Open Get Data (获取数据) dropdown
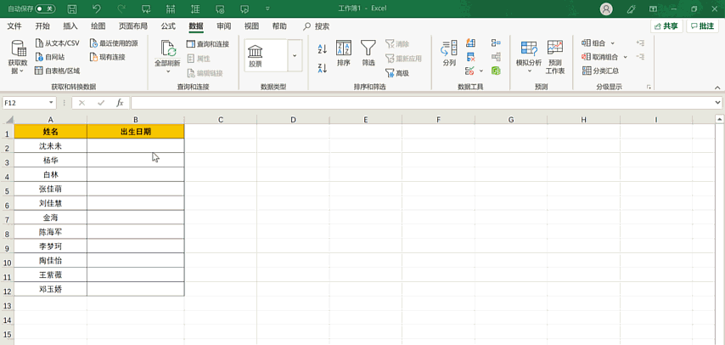The height and width of the screenshot is (345, 725). pyautogui.click(x=18, y=57)
